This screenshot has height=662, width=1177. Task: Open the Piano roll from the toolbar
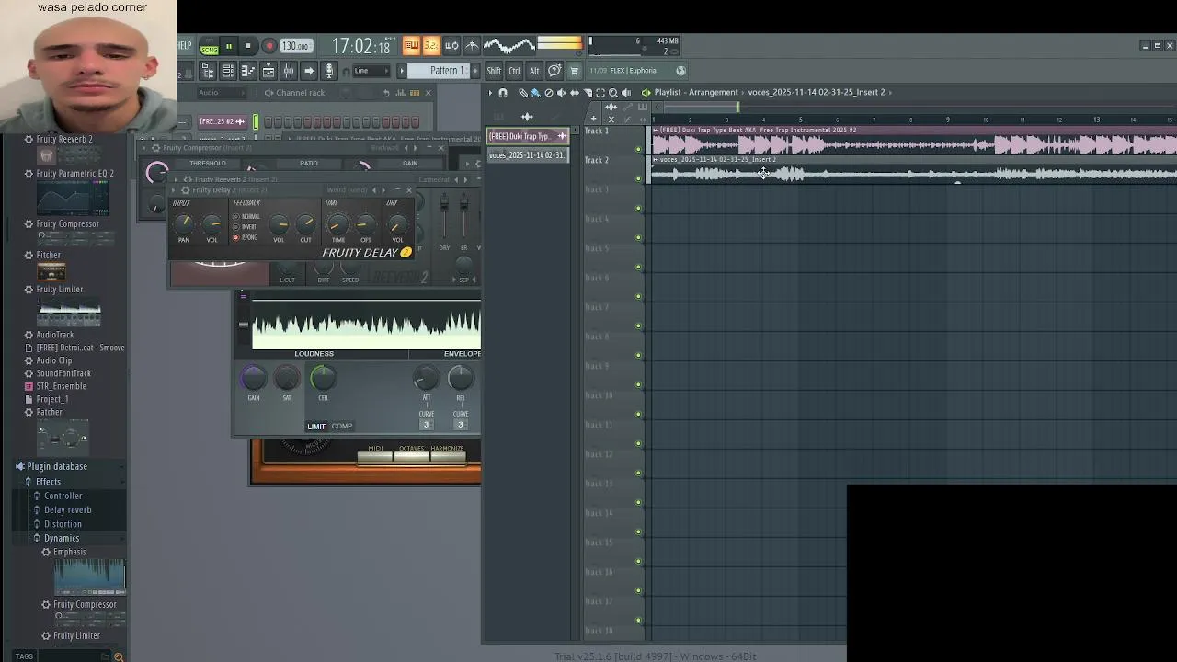pyautogui.click(x=248, y=71)
